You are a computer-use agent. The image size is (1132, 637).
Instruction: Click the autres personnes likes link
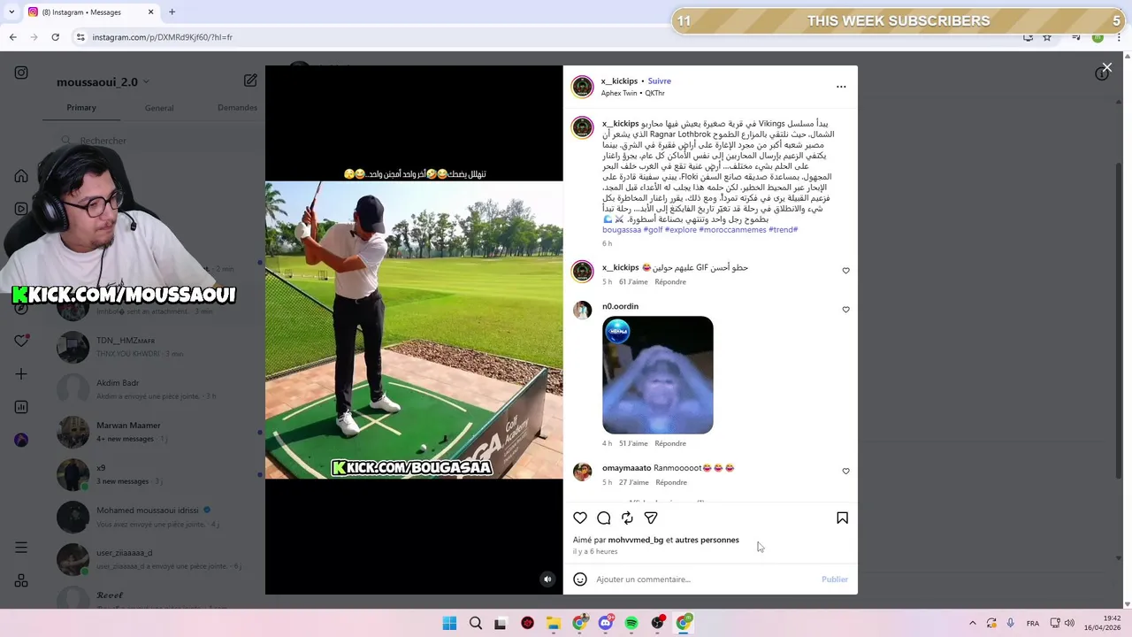pos(707,540)
